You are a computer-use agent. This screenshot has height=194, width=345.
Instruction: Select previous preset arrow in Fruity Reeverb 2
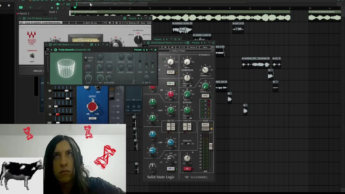click(x=144, y=50)
